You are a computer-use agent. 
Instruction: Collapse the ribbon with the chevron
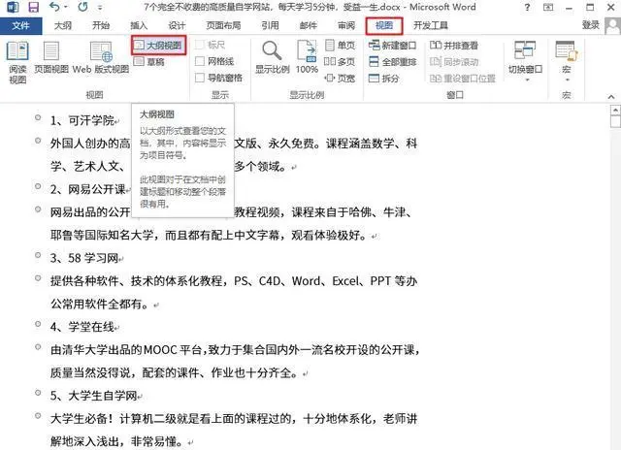point(611,97)
